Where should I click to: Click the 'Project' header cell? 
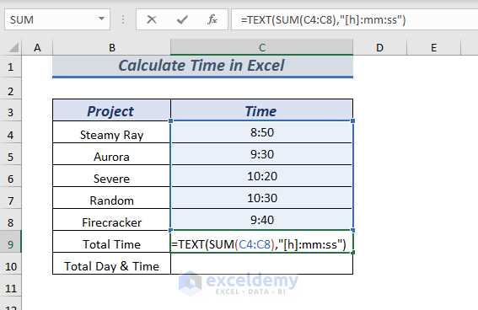(111, 110)
